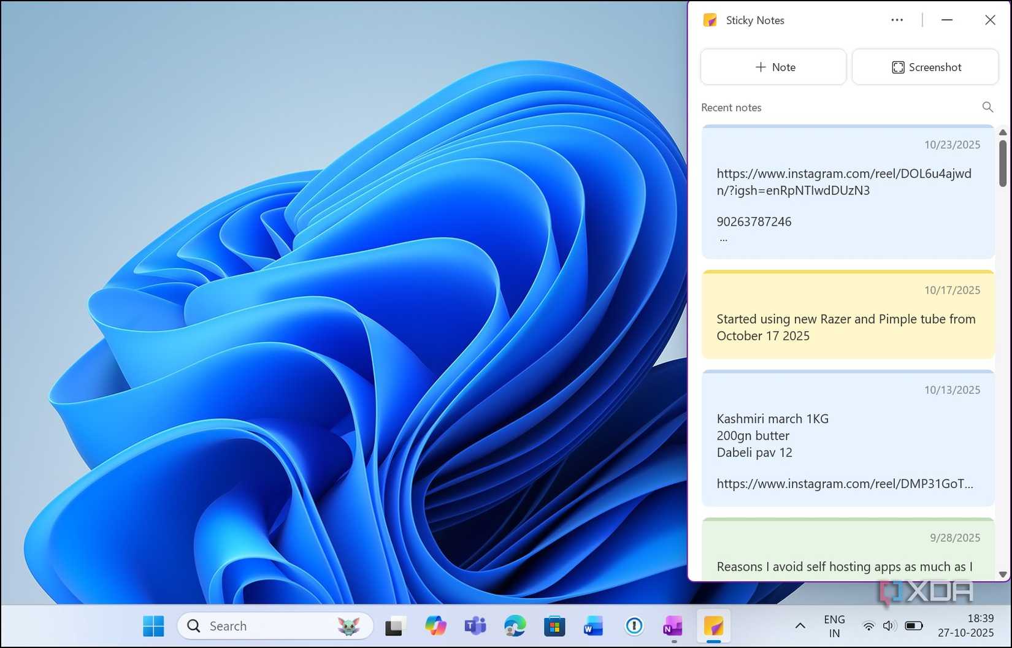Capture using the Screenshot button
The width and height of the screenshot is (1012, 648).
click(x=925, y=67)
